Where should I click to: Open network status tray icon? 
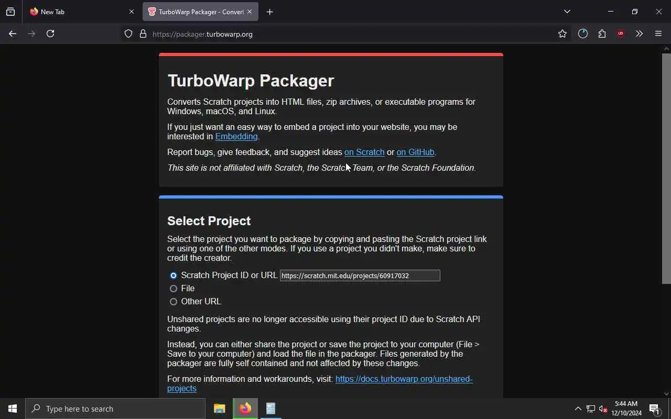(591, 409)
